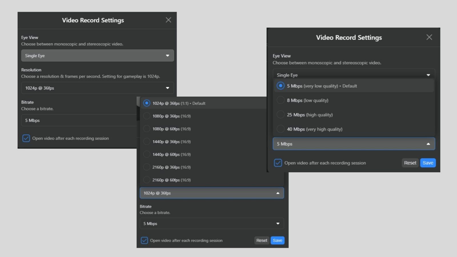This screenshot has height=257, width=457.
Task: Click the up arrow on expanded 1024p @ 36fps dropdown
Action: tap(278, 193)
